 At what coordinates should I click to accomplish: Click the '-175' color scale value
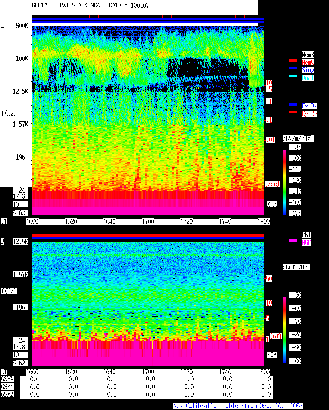[295, 213]
